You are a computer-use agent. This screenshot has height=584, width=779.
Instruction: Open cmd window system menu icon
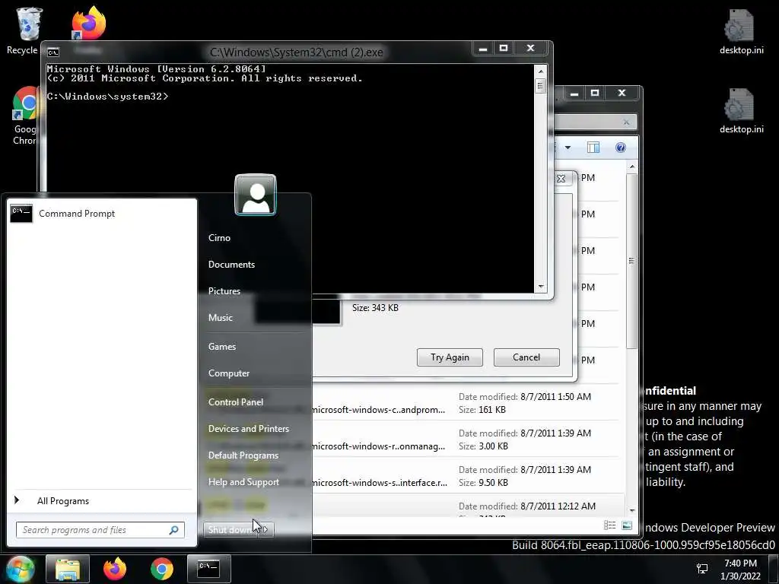[53, 52]
